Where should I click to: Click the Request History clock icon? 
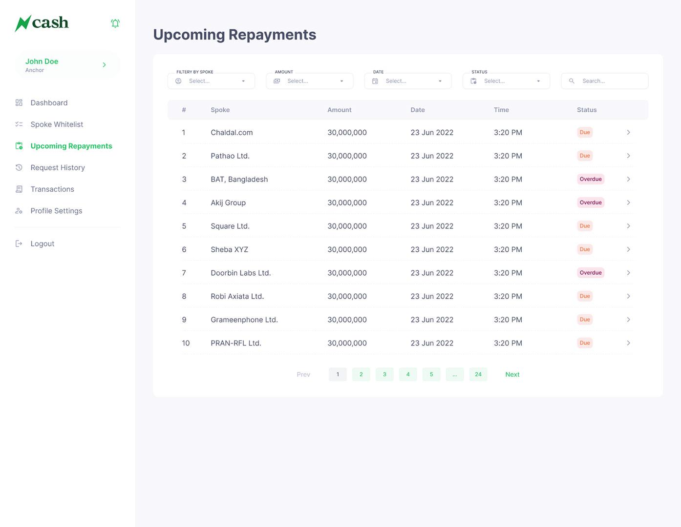pyautogui.click(x=19, y=167)
